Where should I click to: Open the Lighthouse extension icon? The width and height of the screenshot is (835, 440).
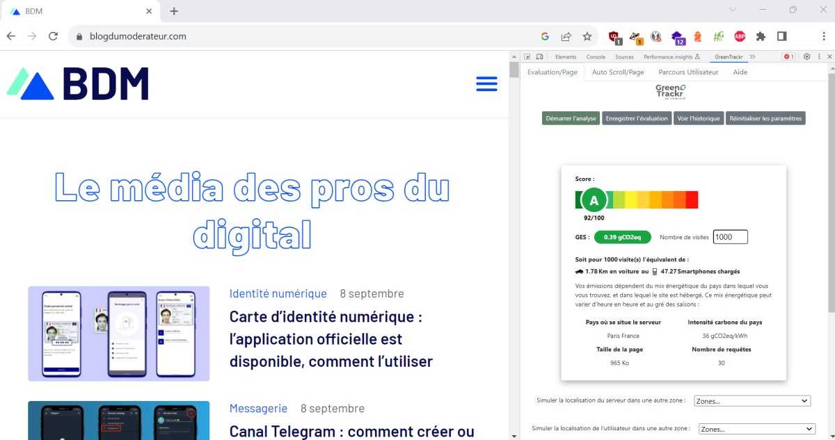click(x=697, y=36)
